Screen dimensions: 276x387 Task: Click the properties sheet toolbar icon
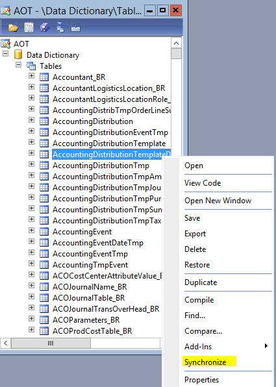[x=29, y=27]
